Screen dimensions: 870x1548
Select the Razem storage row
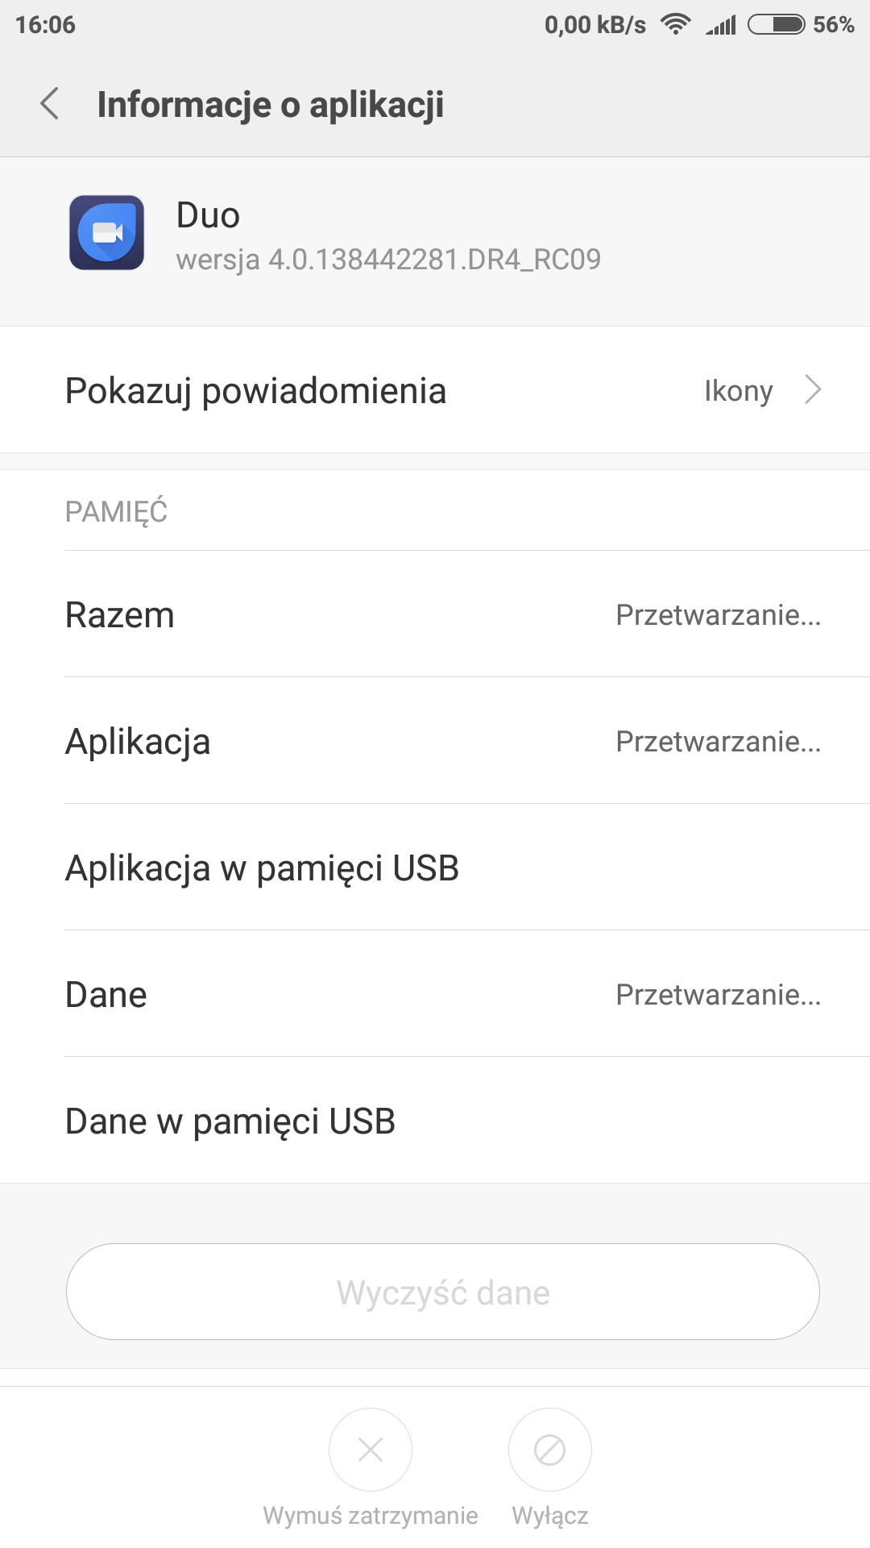point(435,615)
